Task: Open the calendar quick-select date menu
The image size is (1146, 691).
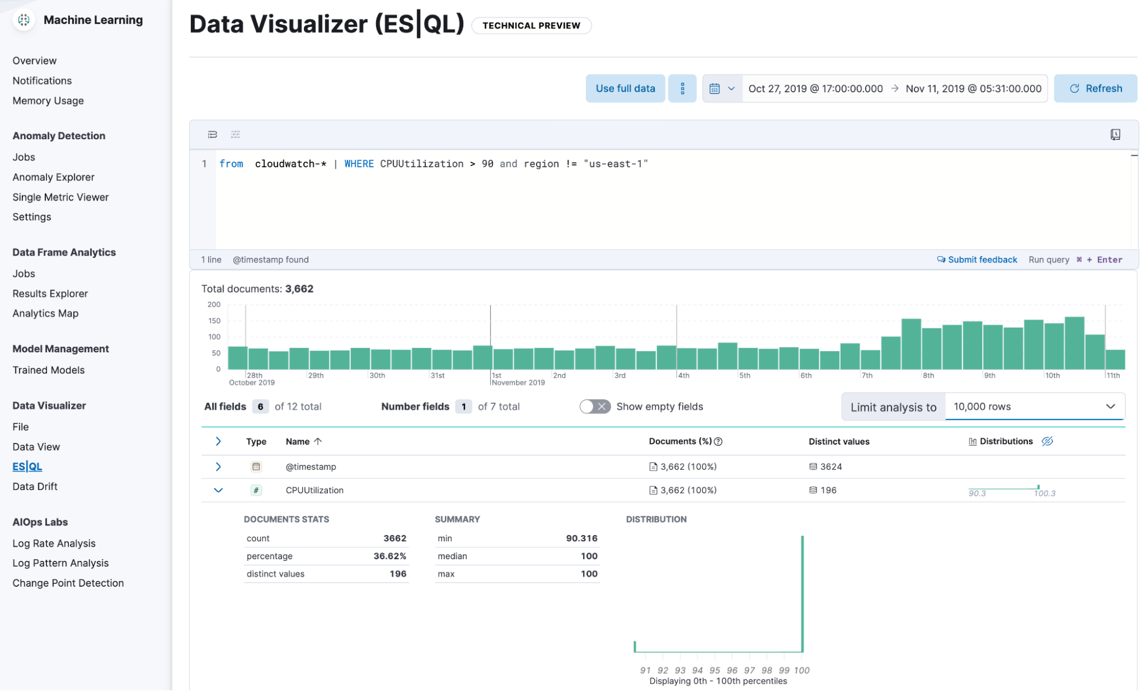Action: [722, 88]
